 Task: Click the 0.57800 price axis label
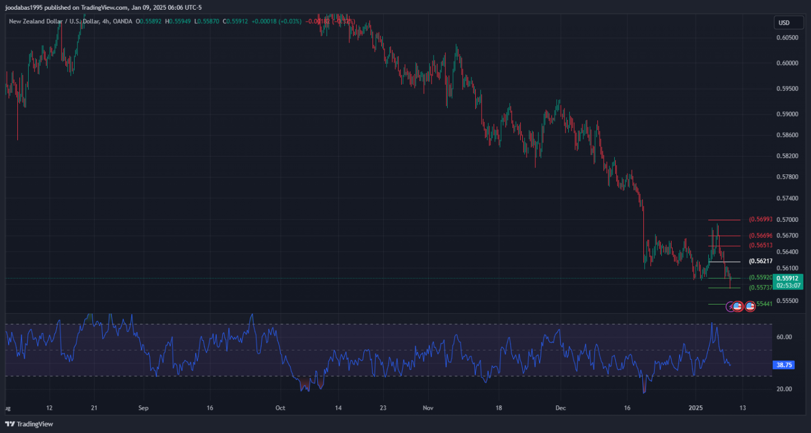pyautogui.click(x=787, y=177)
